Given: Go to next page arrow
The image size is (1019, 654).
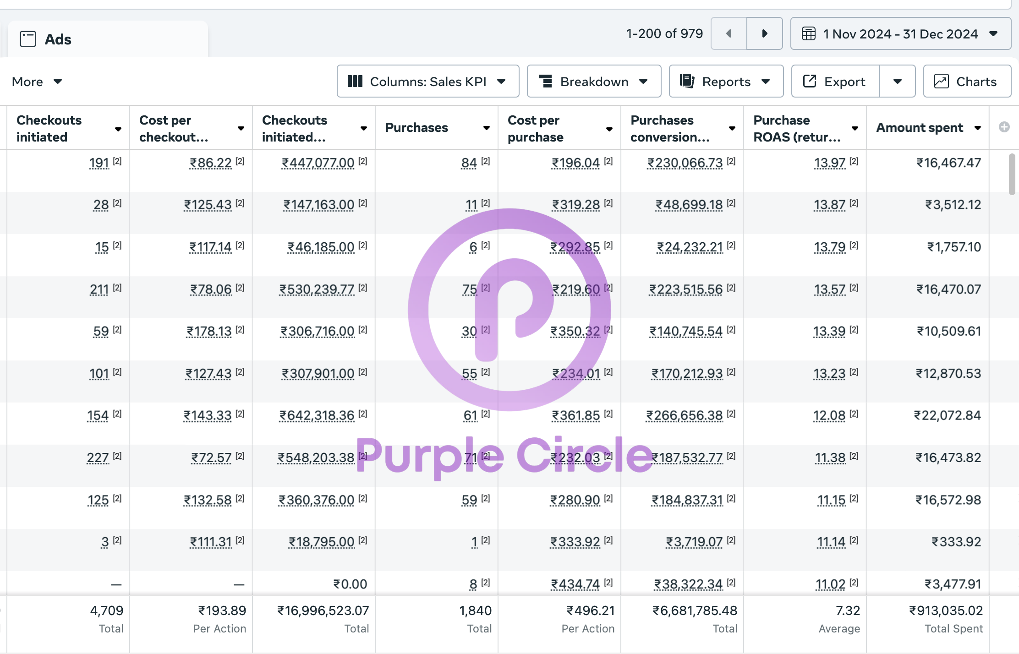Looking at the screenshot, I should click(764, 33).
